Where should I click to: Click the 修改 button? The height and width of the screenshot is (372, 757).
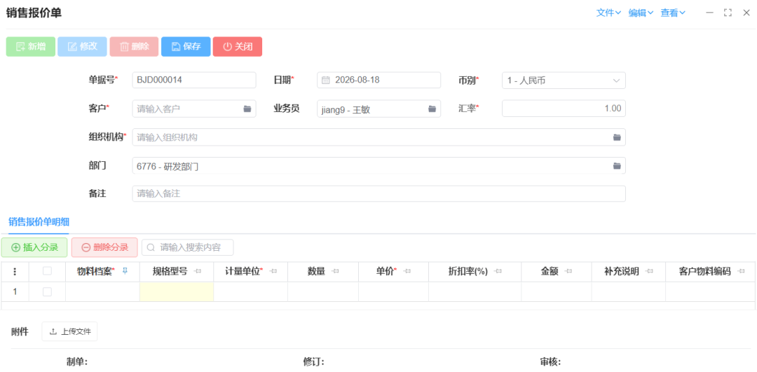[82, 47]
